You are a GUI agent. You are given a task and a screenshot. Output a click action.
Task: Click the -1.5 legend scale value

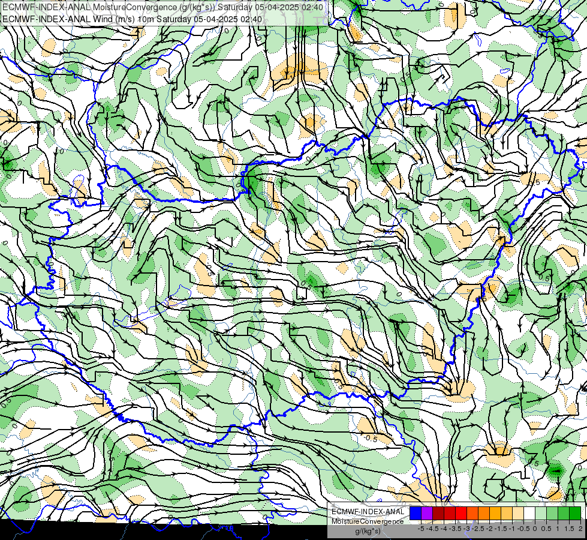click(x=501, y=529)
